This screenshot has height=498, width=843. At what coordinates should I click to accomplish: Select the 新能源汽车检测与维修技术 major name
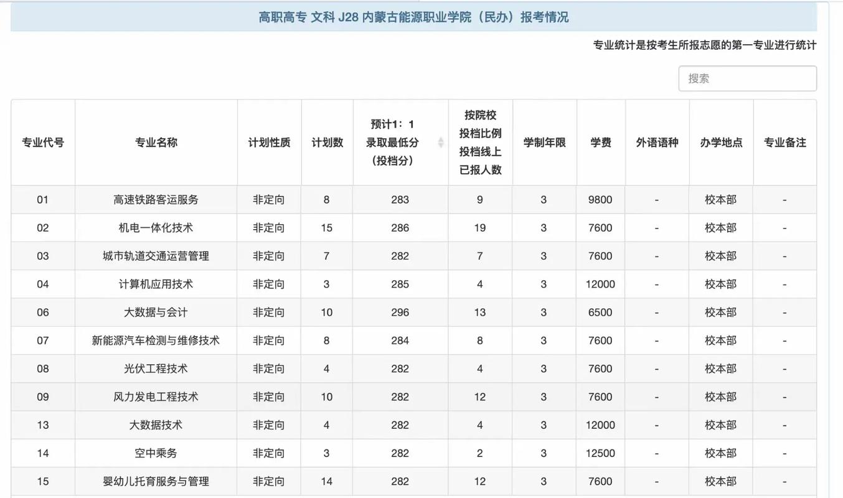coord(156,341)
